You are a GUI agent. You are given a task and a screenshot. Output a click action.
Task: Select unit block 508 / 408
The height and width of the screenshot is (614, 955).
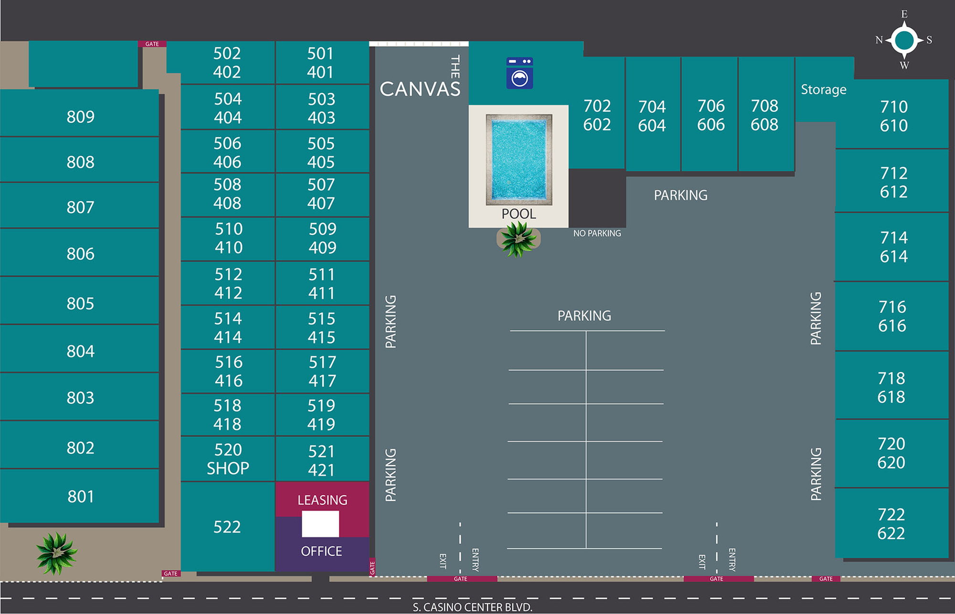point(227,195)
